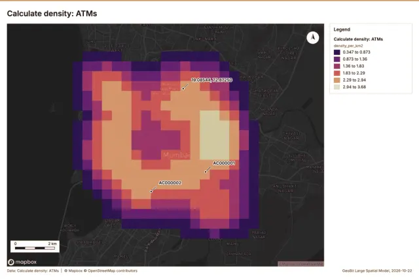This screenshot has width=419, height=279.
Task: Click the footer '© Mapbox' attribution text
Action: tap(73, 271)
